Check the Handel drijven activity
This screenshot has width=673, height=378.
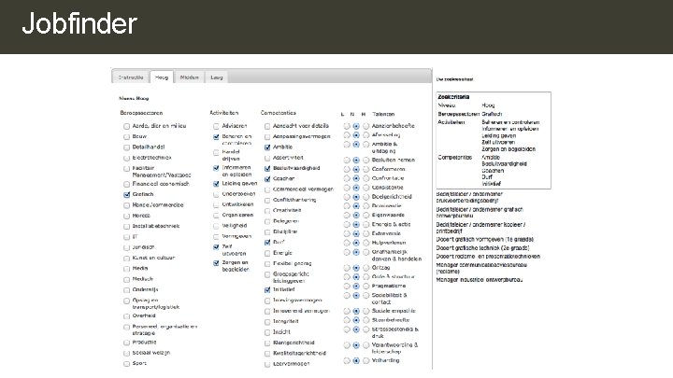(216, 152)
